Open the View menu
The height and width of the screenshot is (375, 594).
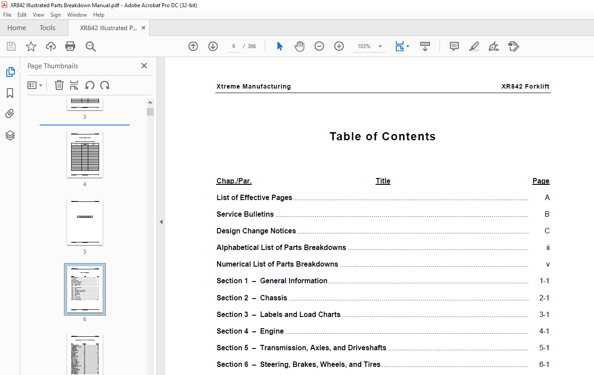pyautogui.click(x=38, y=15)
